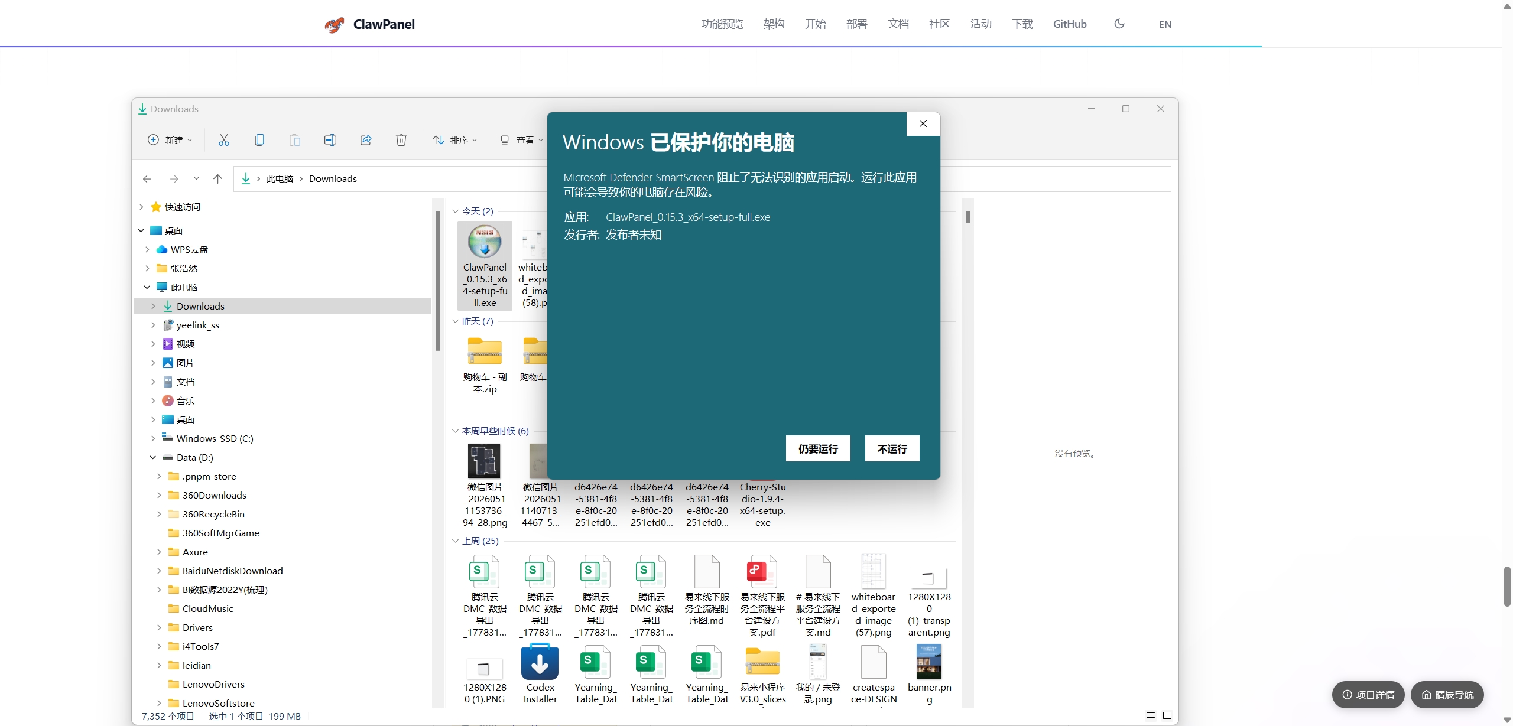Collapse the 昨天 (7) file group

tap(455, 321)
